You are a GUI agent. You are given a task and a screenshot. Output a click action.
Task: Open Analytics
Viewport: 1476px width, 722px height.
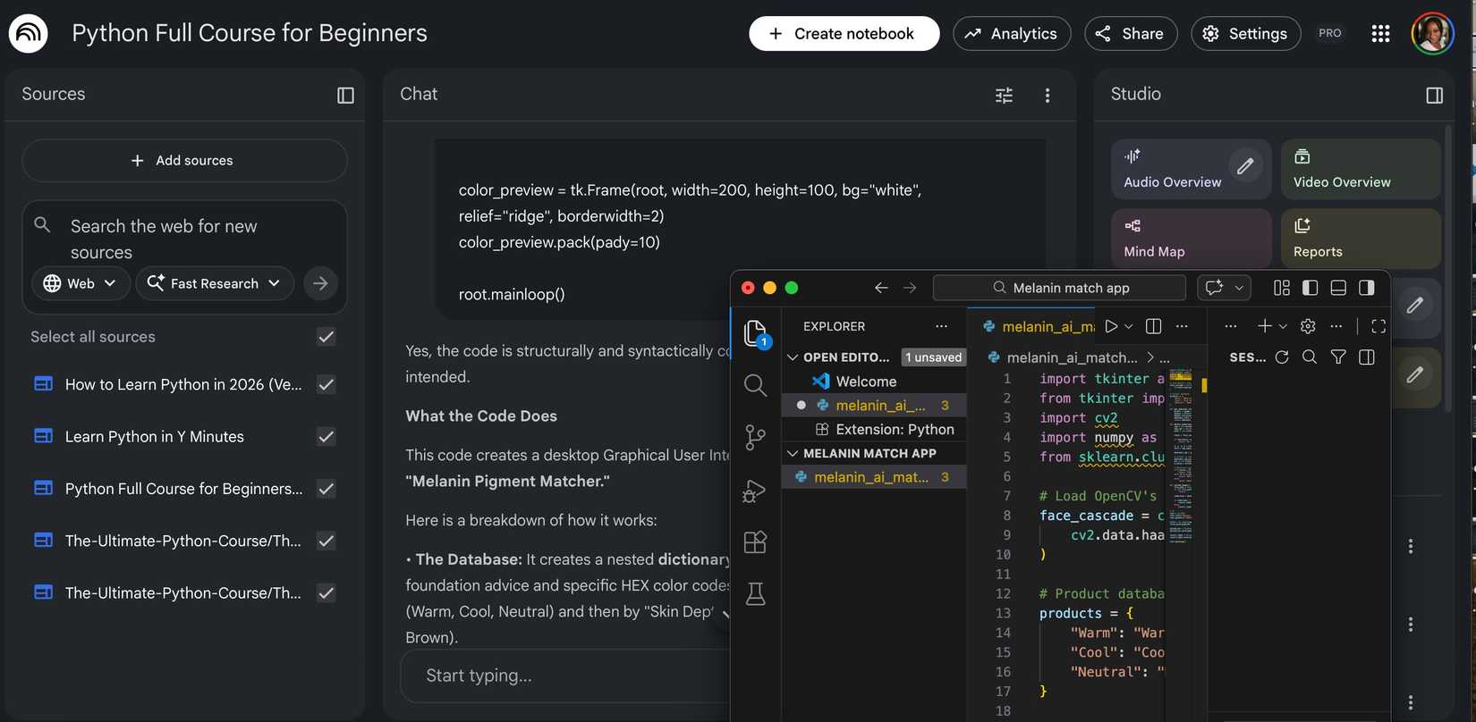click(x=1012, y=33)
